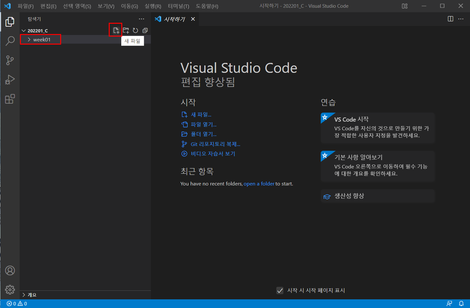The width and height of the screenshot is (470, 308).
Task: Open the Run and Debug view
Action: coord(10,80)
